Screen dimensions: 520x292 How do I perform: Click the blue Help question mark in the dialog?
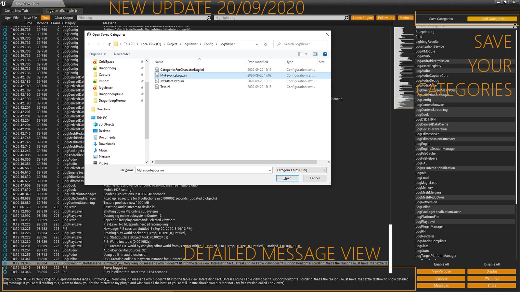pos(324,54)
